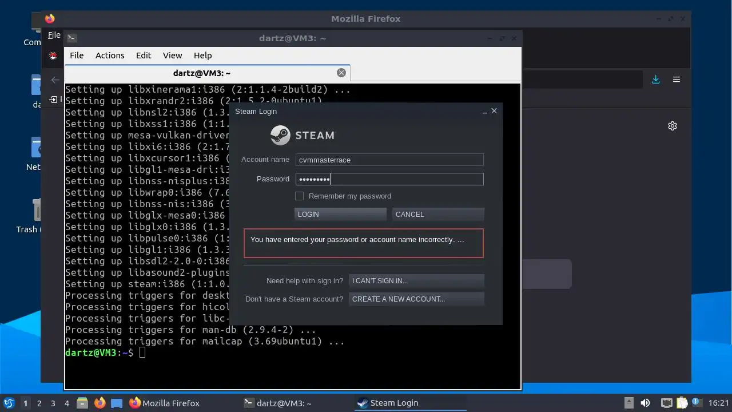Click the CANCEL button
The height and width of the screenshot is (412, 732).
438,215
